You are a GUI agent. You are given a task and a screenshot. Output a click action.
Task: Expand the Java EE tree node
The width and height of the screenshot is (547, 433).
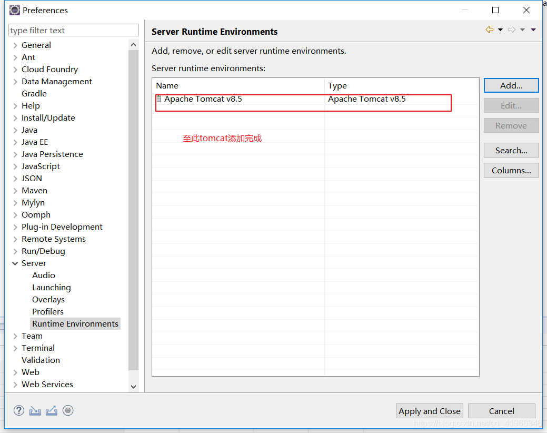[x=15, y=142]
